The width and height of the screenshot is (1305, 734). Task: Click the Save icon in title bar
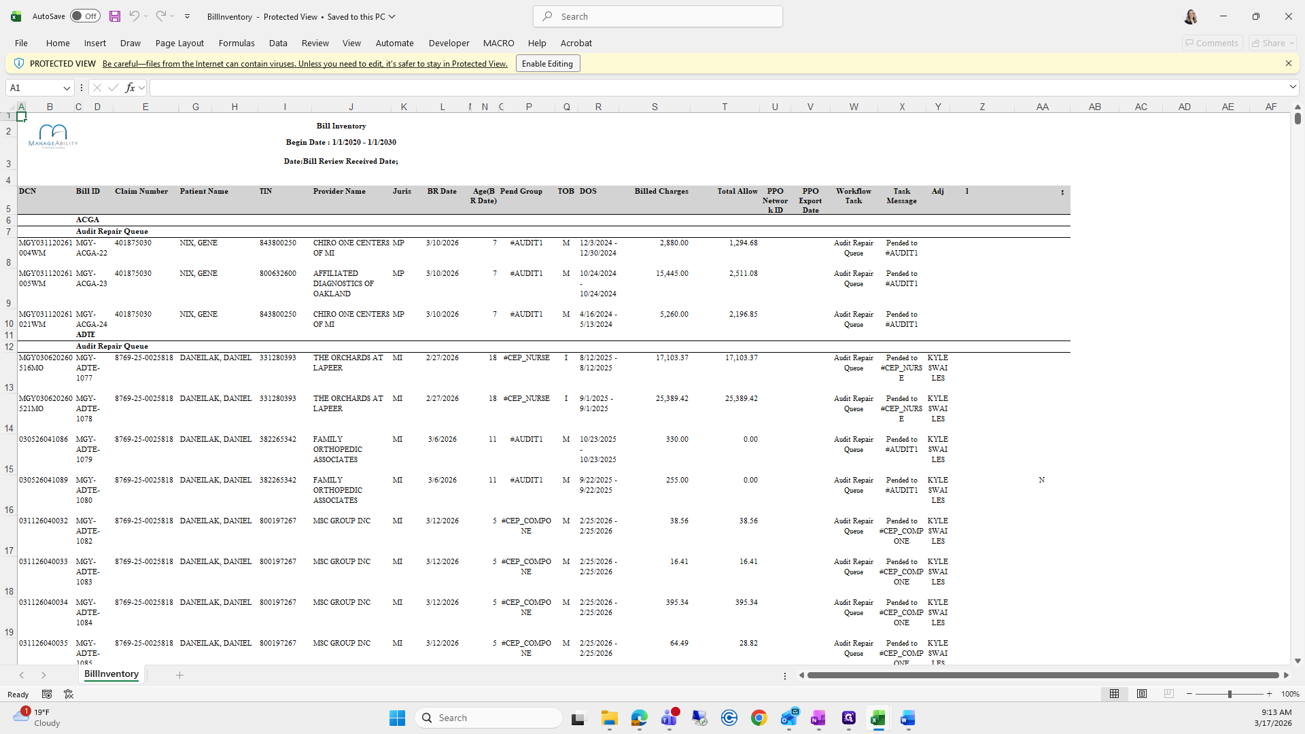(x=115, y=16)
